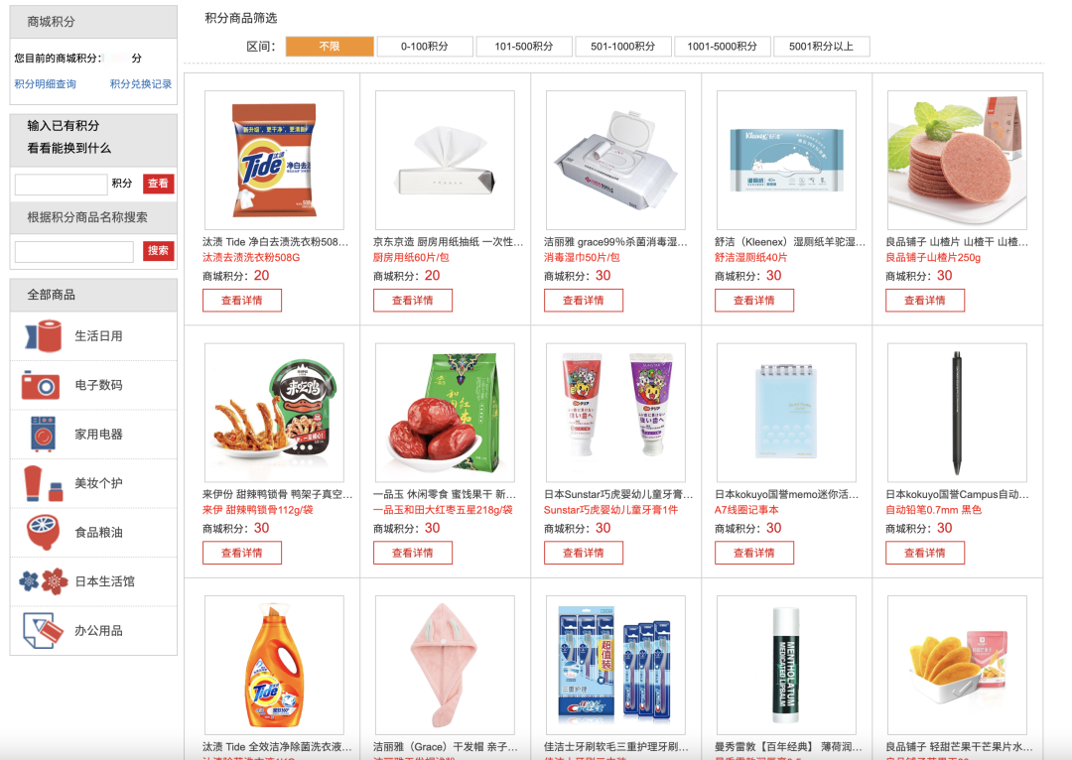The height and width of the screenshot is (760, 1072).
Task: Open the 积分明细查询 link
Action: [45, 84]
